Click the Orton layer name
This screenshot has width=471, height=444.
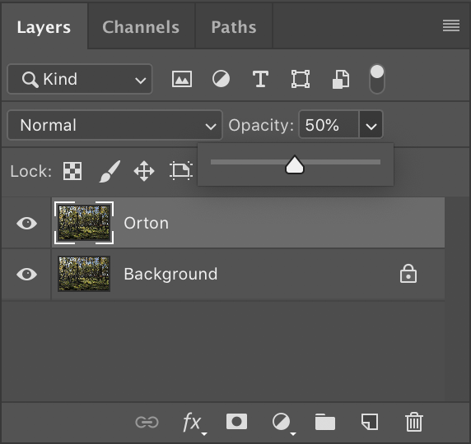tap(146, 223)
